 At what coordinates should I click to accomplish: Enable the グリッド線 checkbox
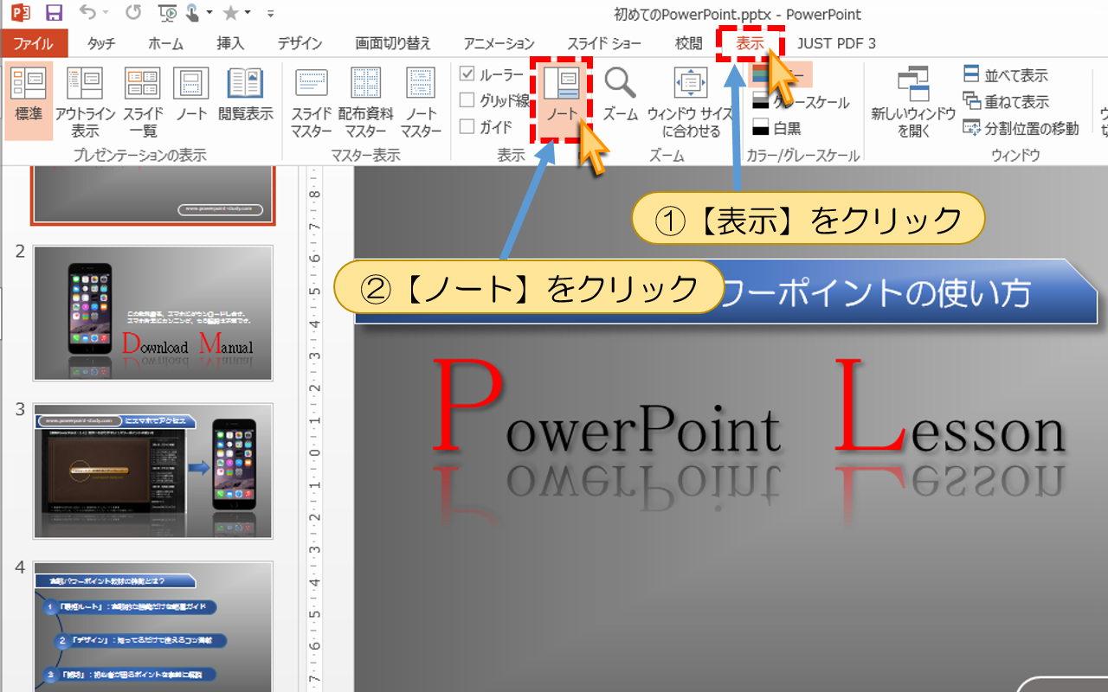click(x=494, y=100)
